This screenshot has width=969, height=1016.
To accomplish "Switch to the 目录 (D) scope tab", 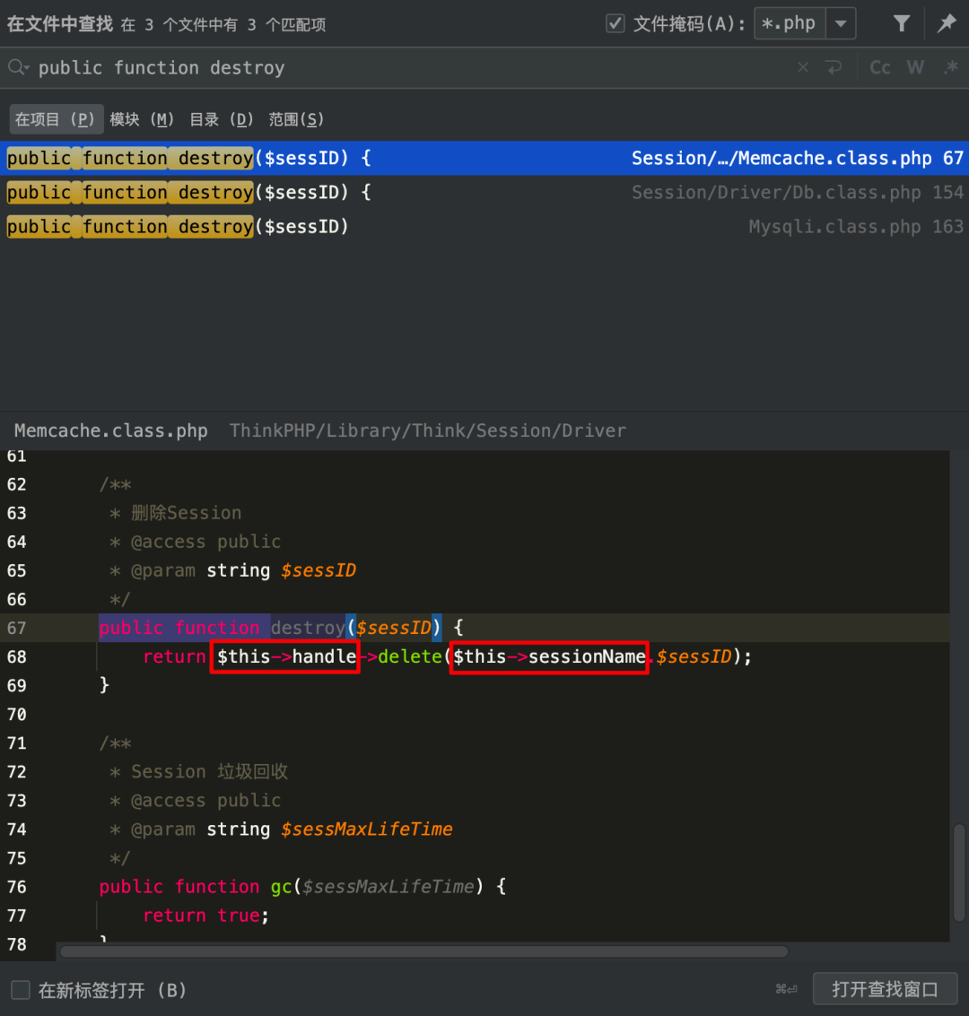I will 221,119.
